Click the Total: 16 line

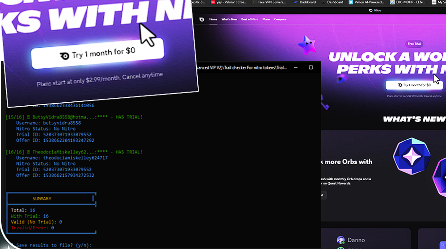tap(23, 211)
